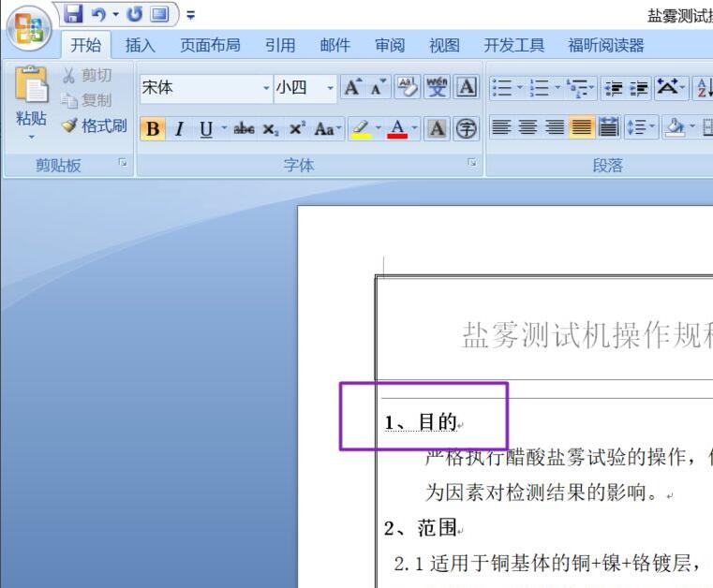Toggle character shading A icon
Image resolution: width=713 pixels, height=588 pixels.
pos(437,128)
